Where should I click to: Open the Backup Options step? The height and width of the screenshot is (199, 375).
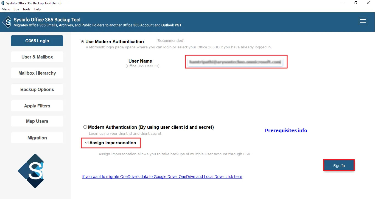coord(37,89)
